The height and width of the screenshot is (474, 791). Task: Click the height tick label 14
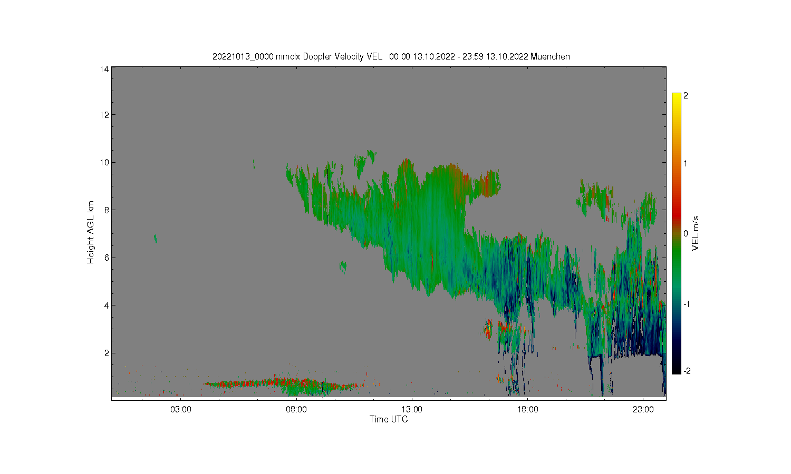click(104, 69)
